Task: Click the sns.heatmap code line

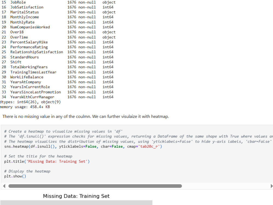Action: pos(83,147)
